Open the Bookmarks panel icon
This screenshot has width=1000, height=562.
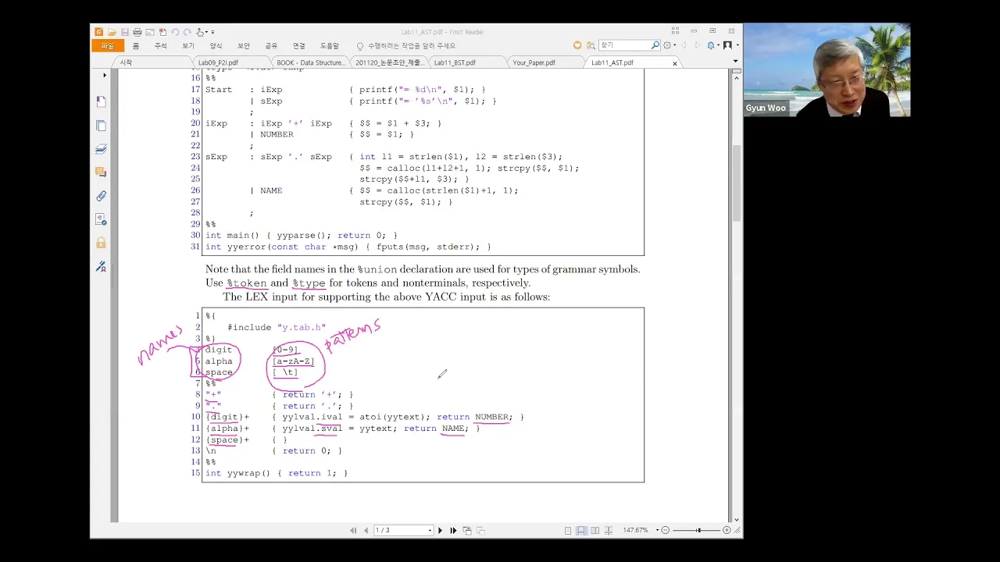(101, 101)
